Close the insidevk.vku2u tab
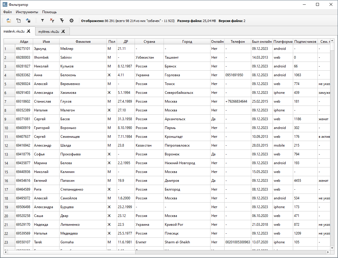 pos(28,31)
